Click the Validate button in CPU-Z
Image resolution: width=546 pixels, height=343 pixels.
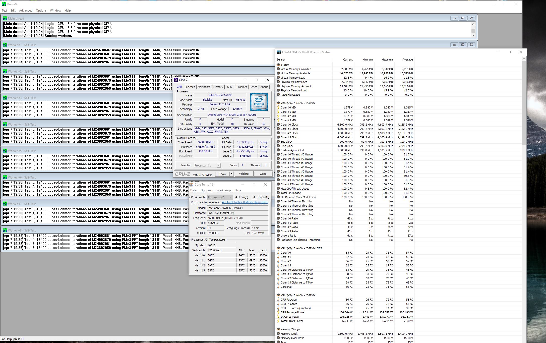[x=244, y=174]
